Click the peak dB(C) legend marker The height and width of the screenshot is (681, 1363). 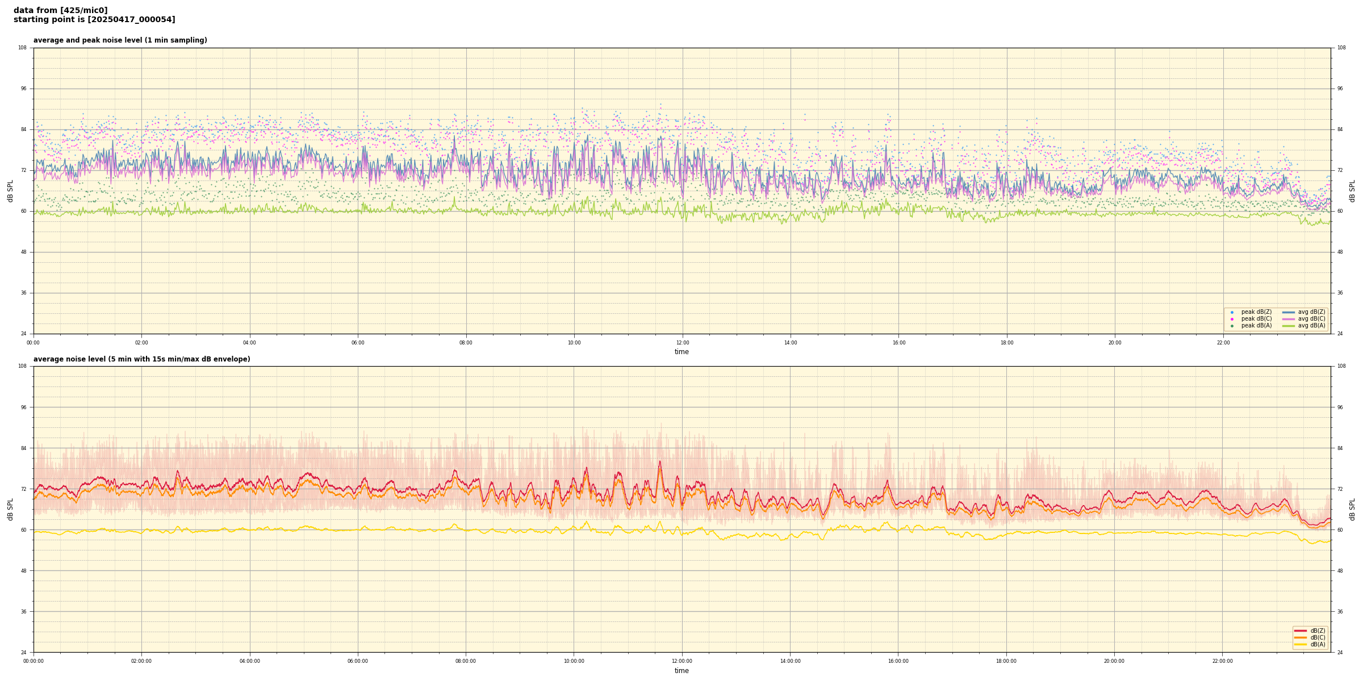coord(1232,319)
